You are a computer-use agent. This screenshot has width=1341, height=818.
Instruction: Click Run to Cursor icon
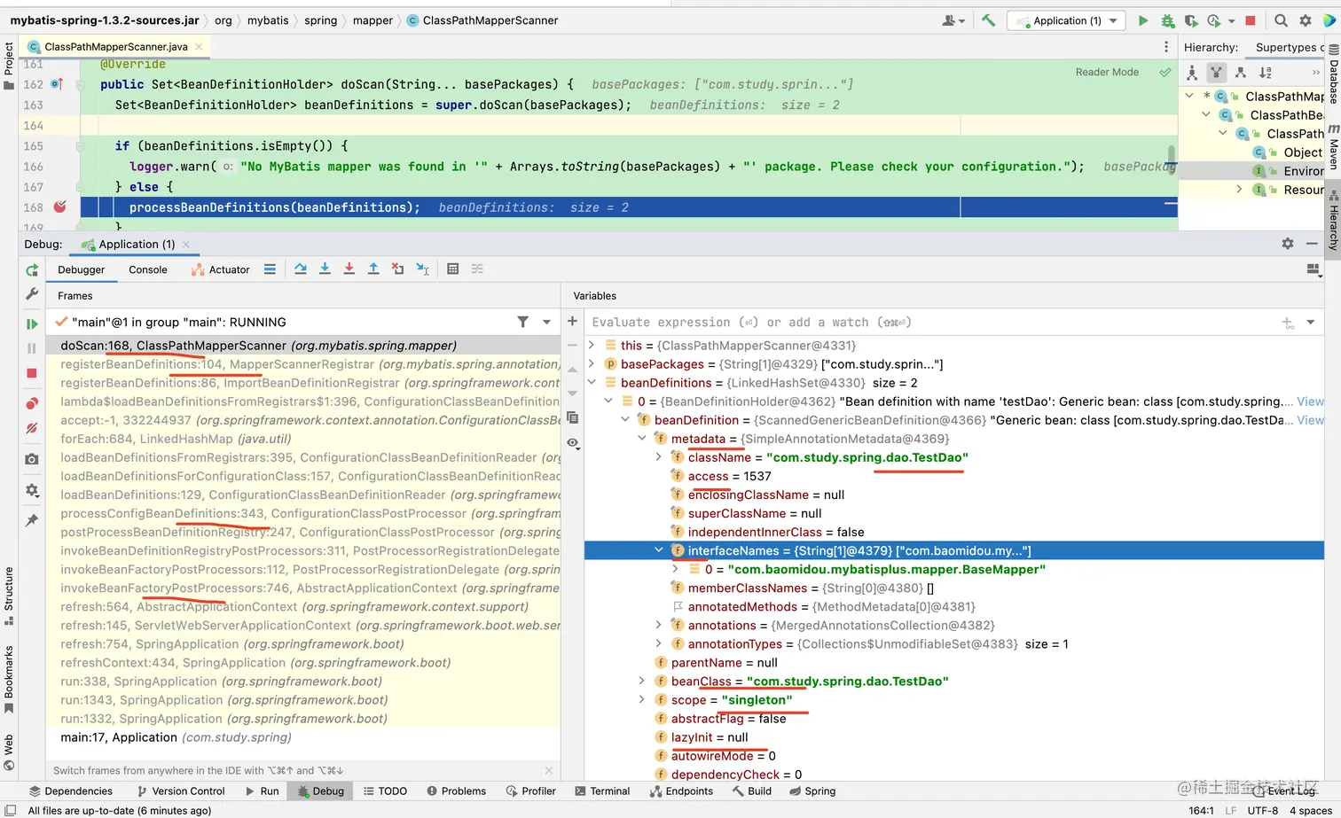pos(422,269)
